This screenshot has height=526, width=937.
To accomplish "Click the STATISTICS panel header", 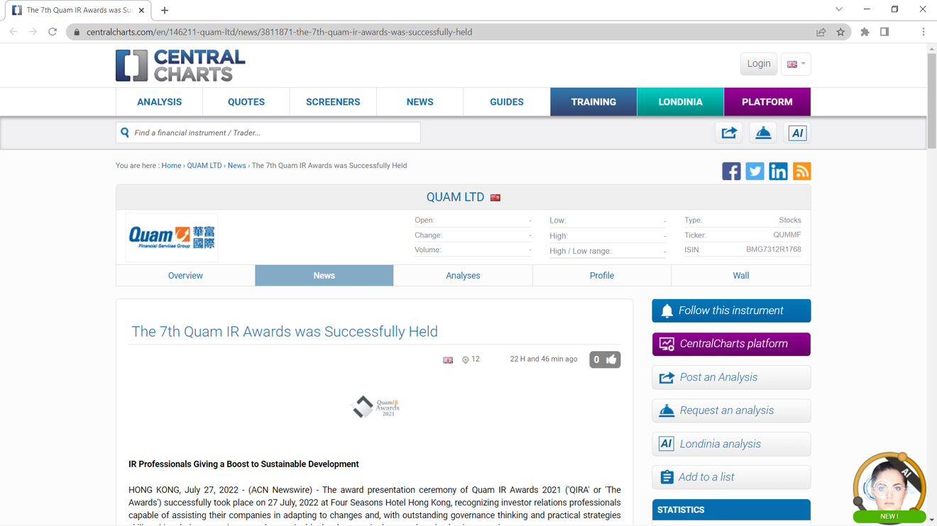I will pyautogui.click(x=731, y=510).
